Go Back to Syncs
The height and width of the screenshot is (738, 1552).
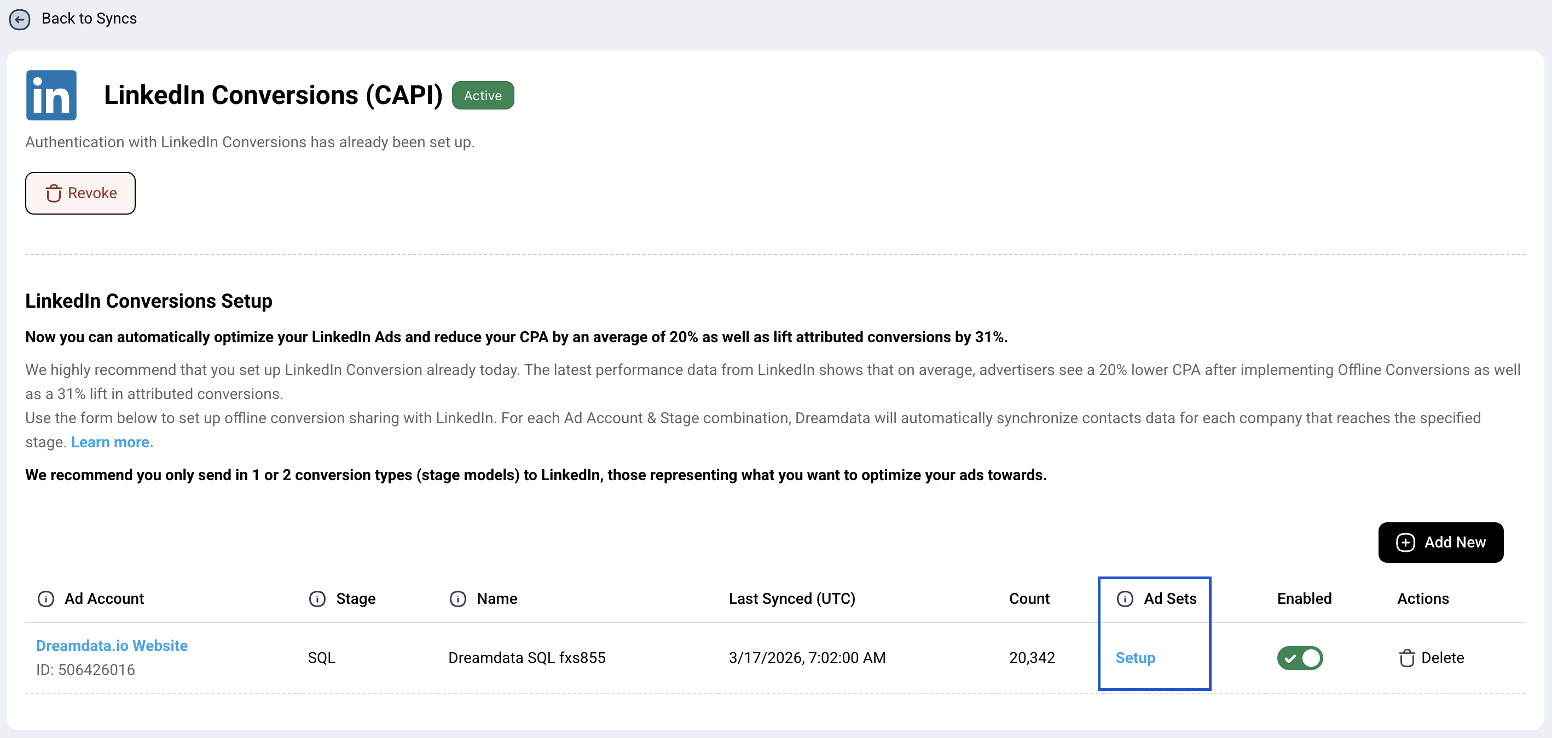pyautogui.click(x=89, y=19)
